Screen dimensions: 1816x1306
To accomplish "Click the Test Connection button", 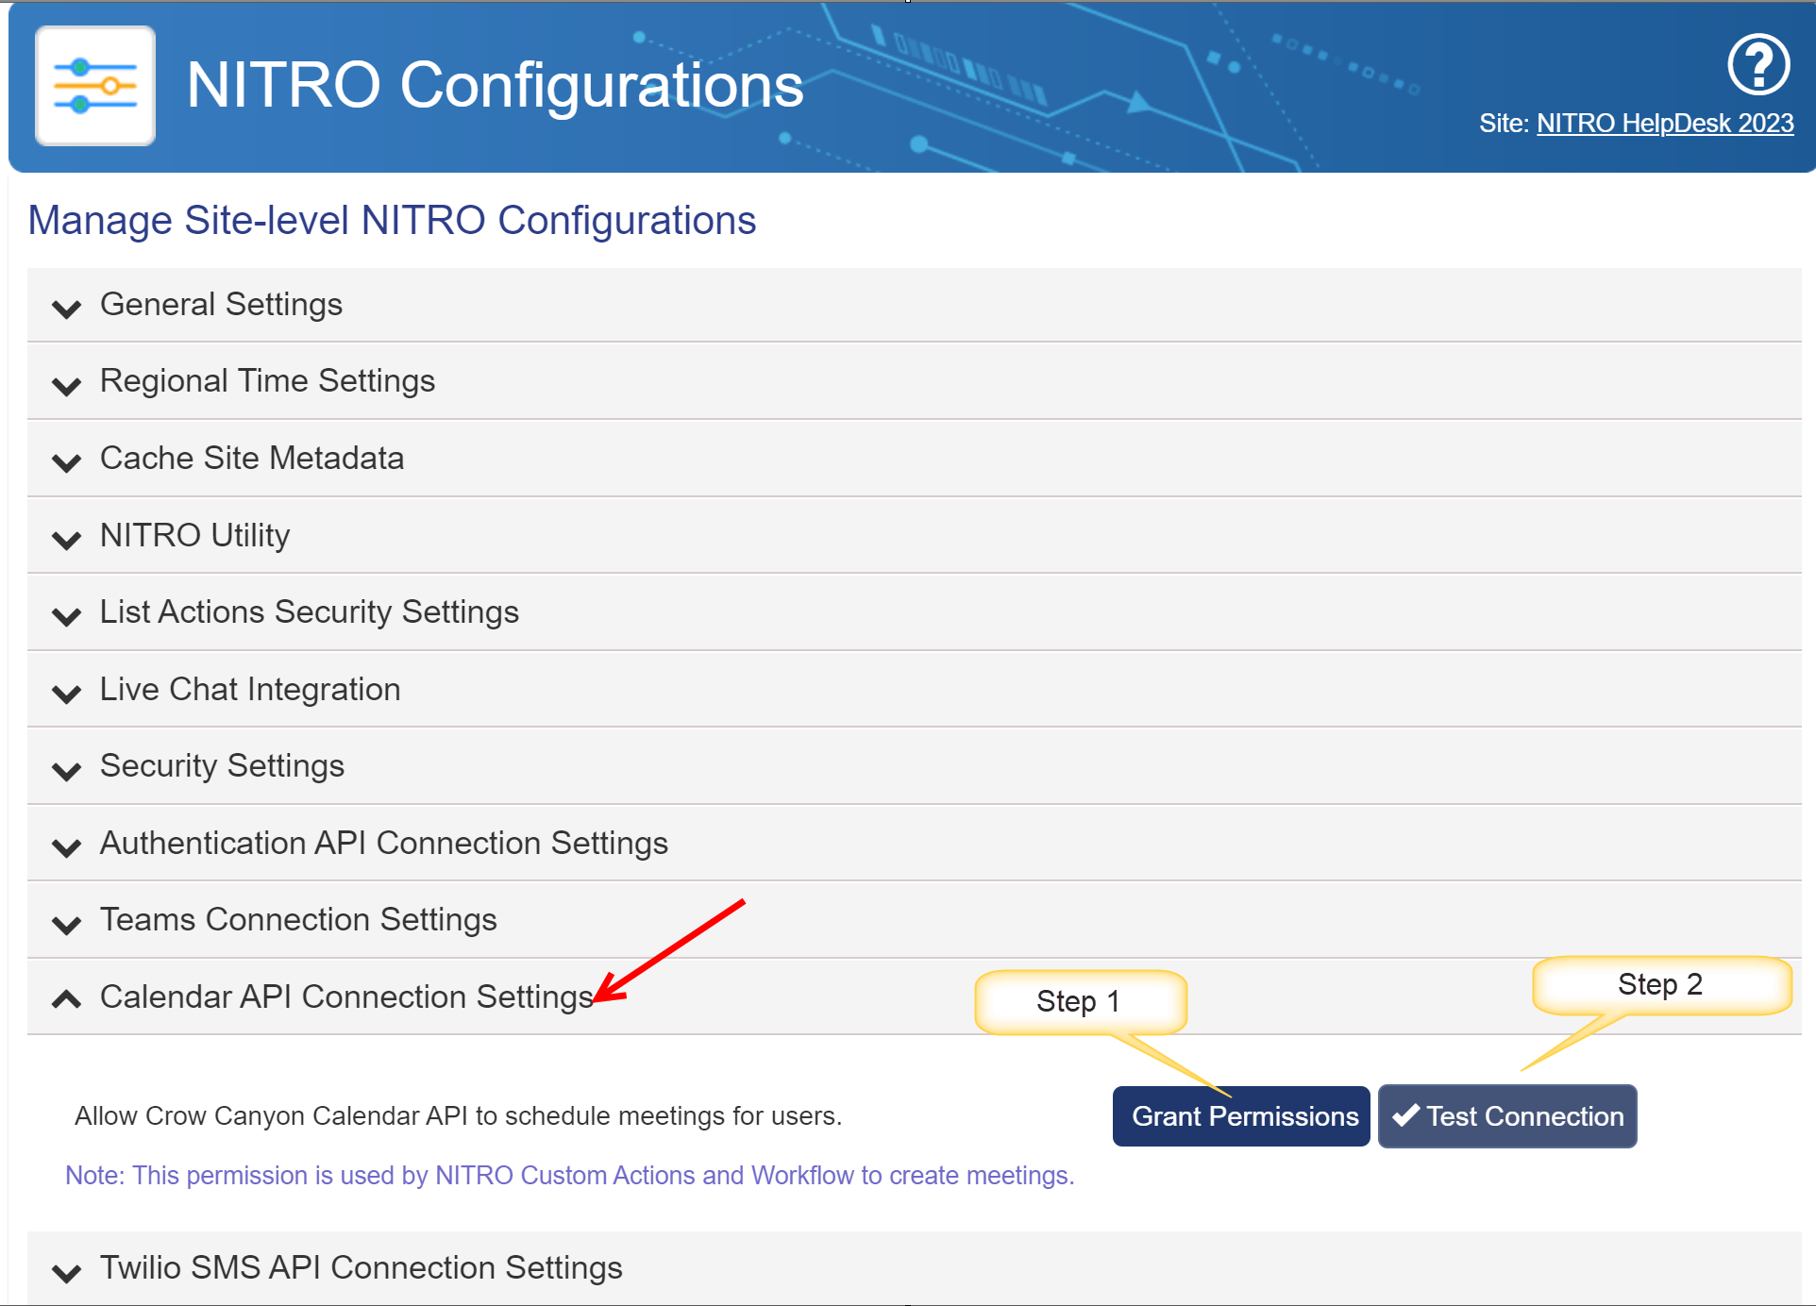I will tap(1507, 1116).
